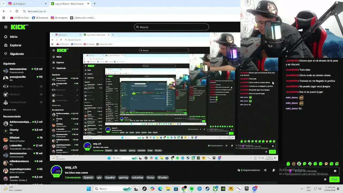This screenshot has height=193, width=343.
Task: Select the colombia tag
Action: (137, 177)
